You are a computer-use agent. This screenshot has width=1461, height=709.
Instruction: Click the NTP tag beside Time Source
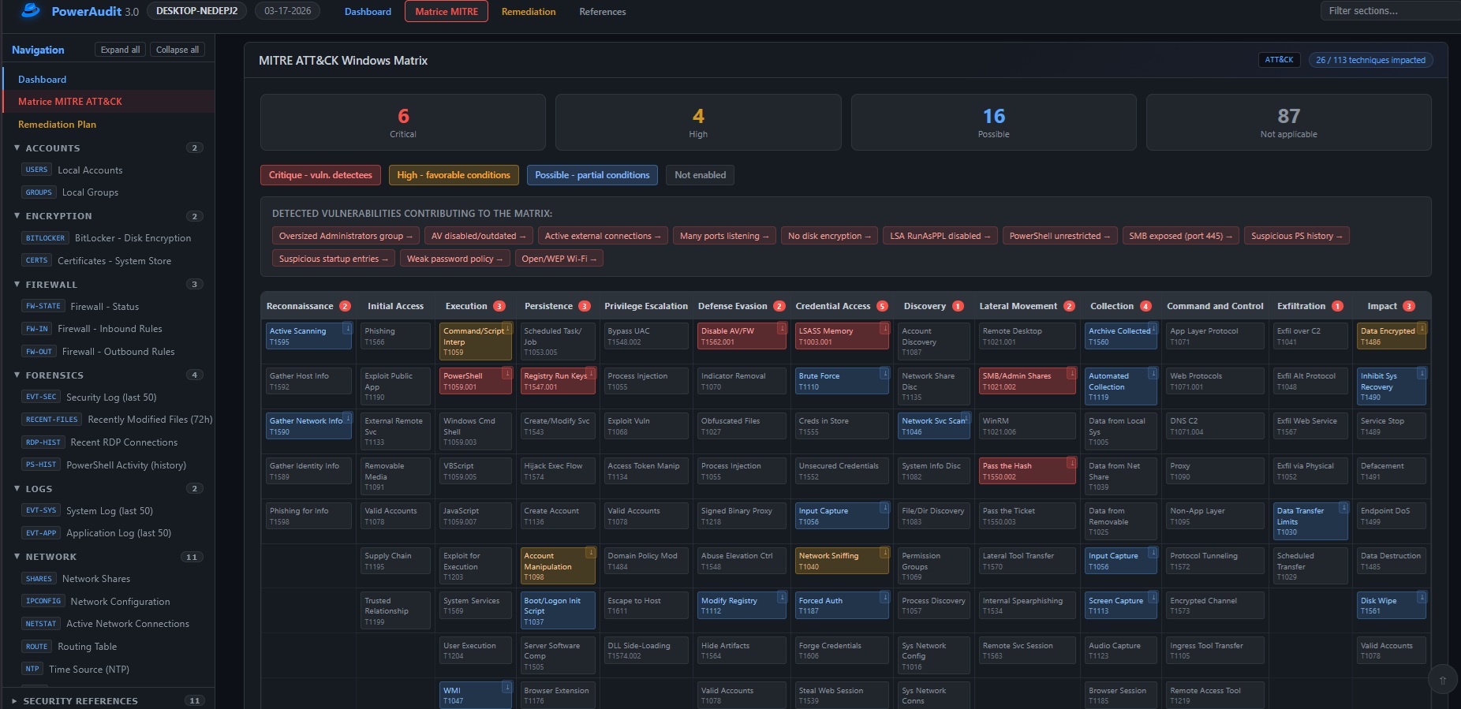tap(32, 669)
